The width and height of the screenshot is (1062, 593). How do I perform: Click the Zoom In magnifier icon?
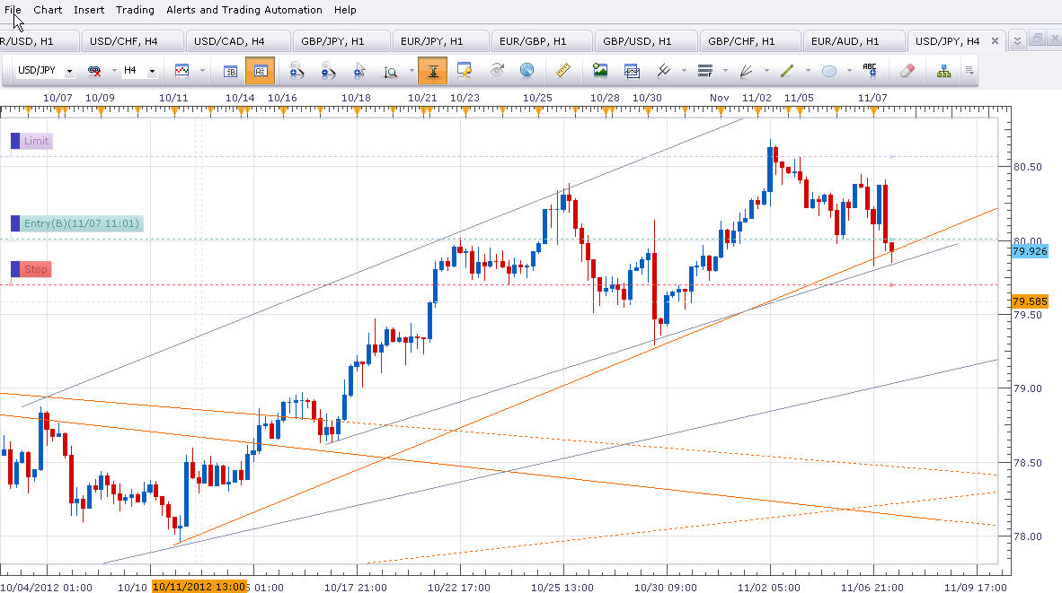point(295,71)
